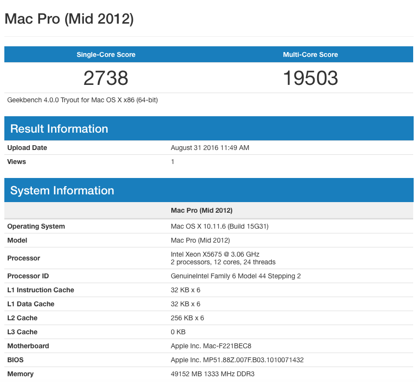
Task: Select the Motherboard label
Action: point(28,346)
